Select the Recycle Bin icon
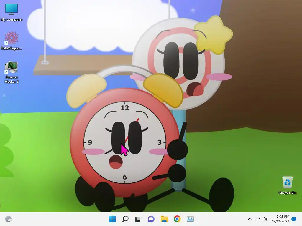 [287, 185]
